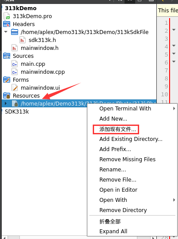The width and height of the screenshot is (178, 239).
Task: Select the SDK313k project node
Action: tap(17, 112)
